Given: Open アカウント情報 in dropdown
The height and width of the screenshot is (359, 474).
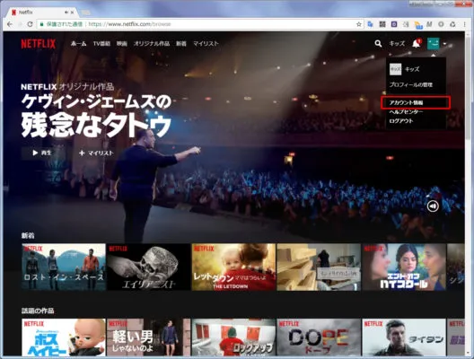Looking at the screenshot, I should [406, 102].
